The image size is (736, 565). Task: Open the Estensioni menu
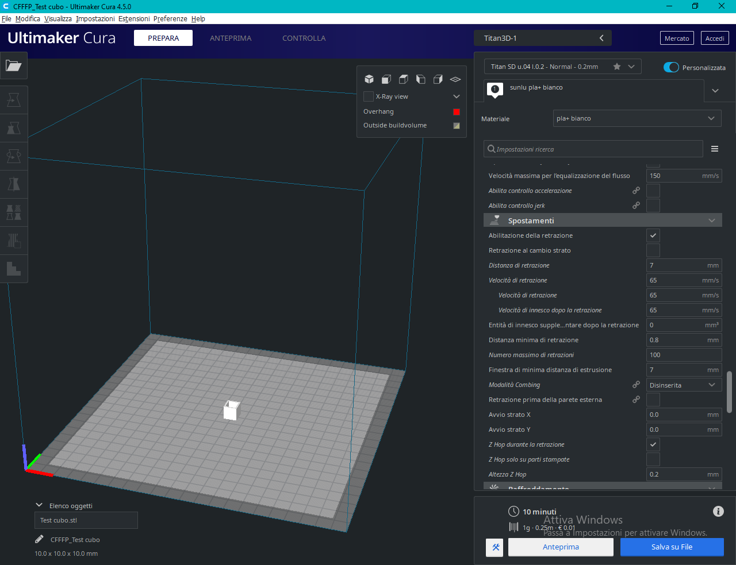tap(134, 18)
